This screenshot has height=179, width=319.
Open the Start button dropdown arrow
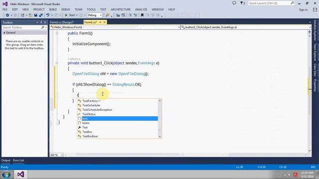[x=77, y=15]
